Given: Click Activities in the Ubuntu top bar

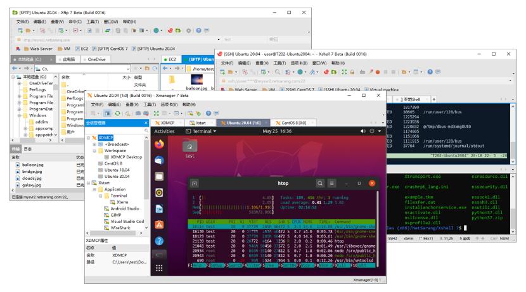Looking at the screenshot, I should 164,131.
